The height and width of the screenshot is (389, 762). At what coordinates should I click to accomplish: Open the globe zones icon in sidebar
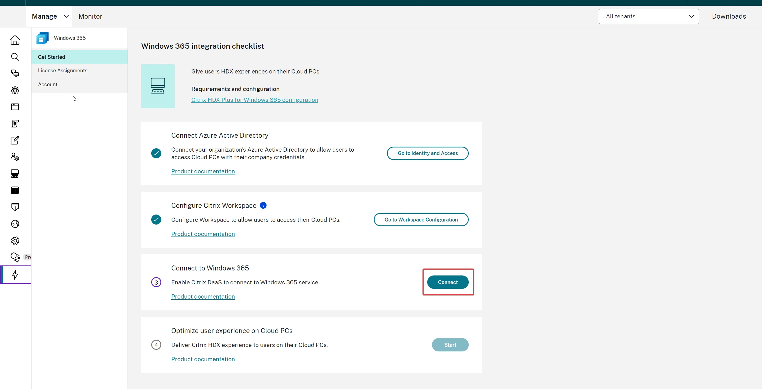pyautogui.click(x=15, y=224)
